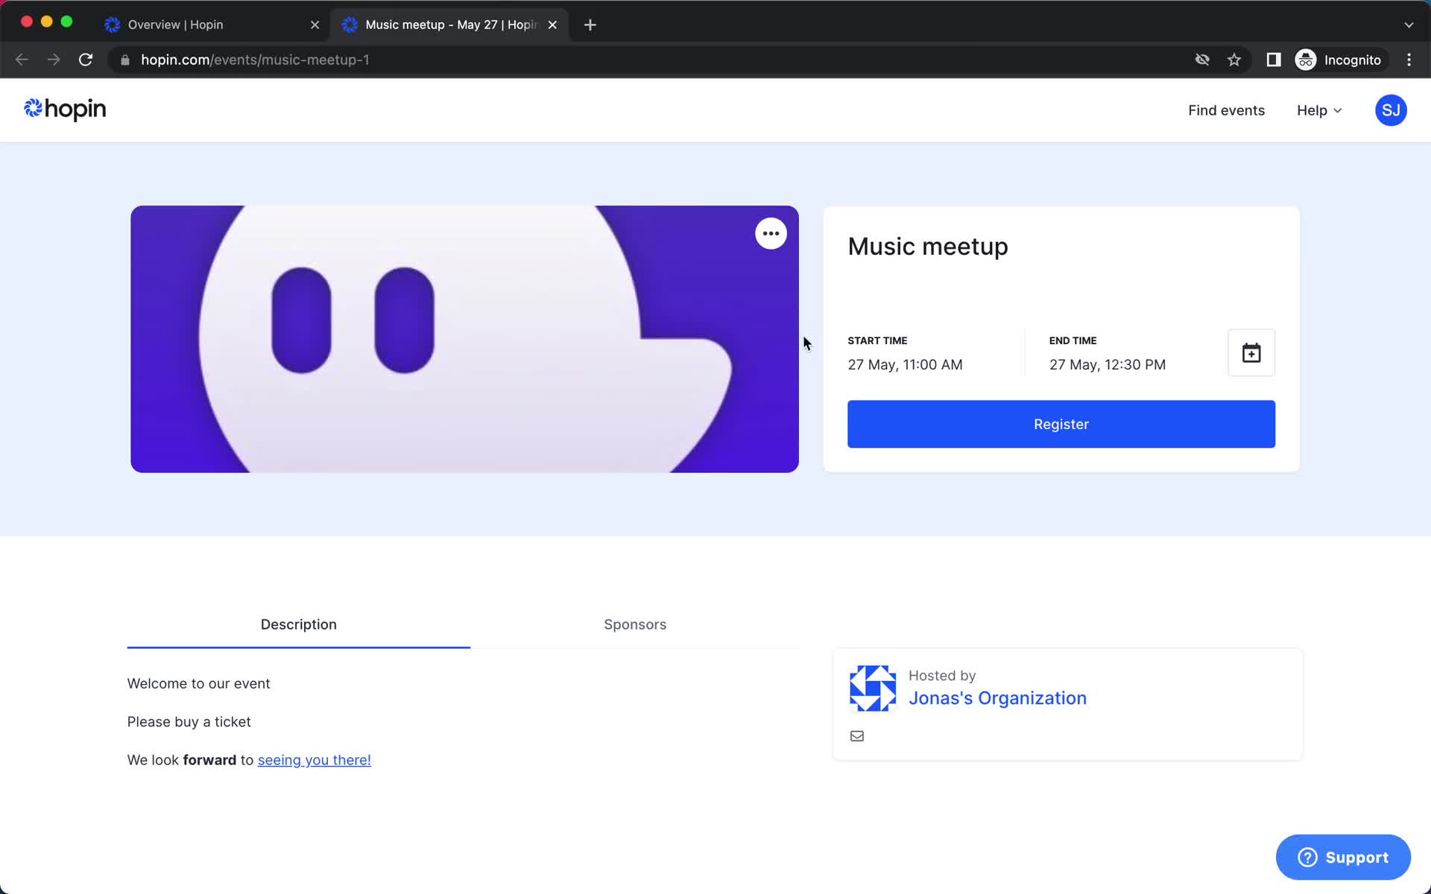The image size is (1431, 894).
Task: Open a new browser tab
Action: pyautogui.click(x=590, y=25)
